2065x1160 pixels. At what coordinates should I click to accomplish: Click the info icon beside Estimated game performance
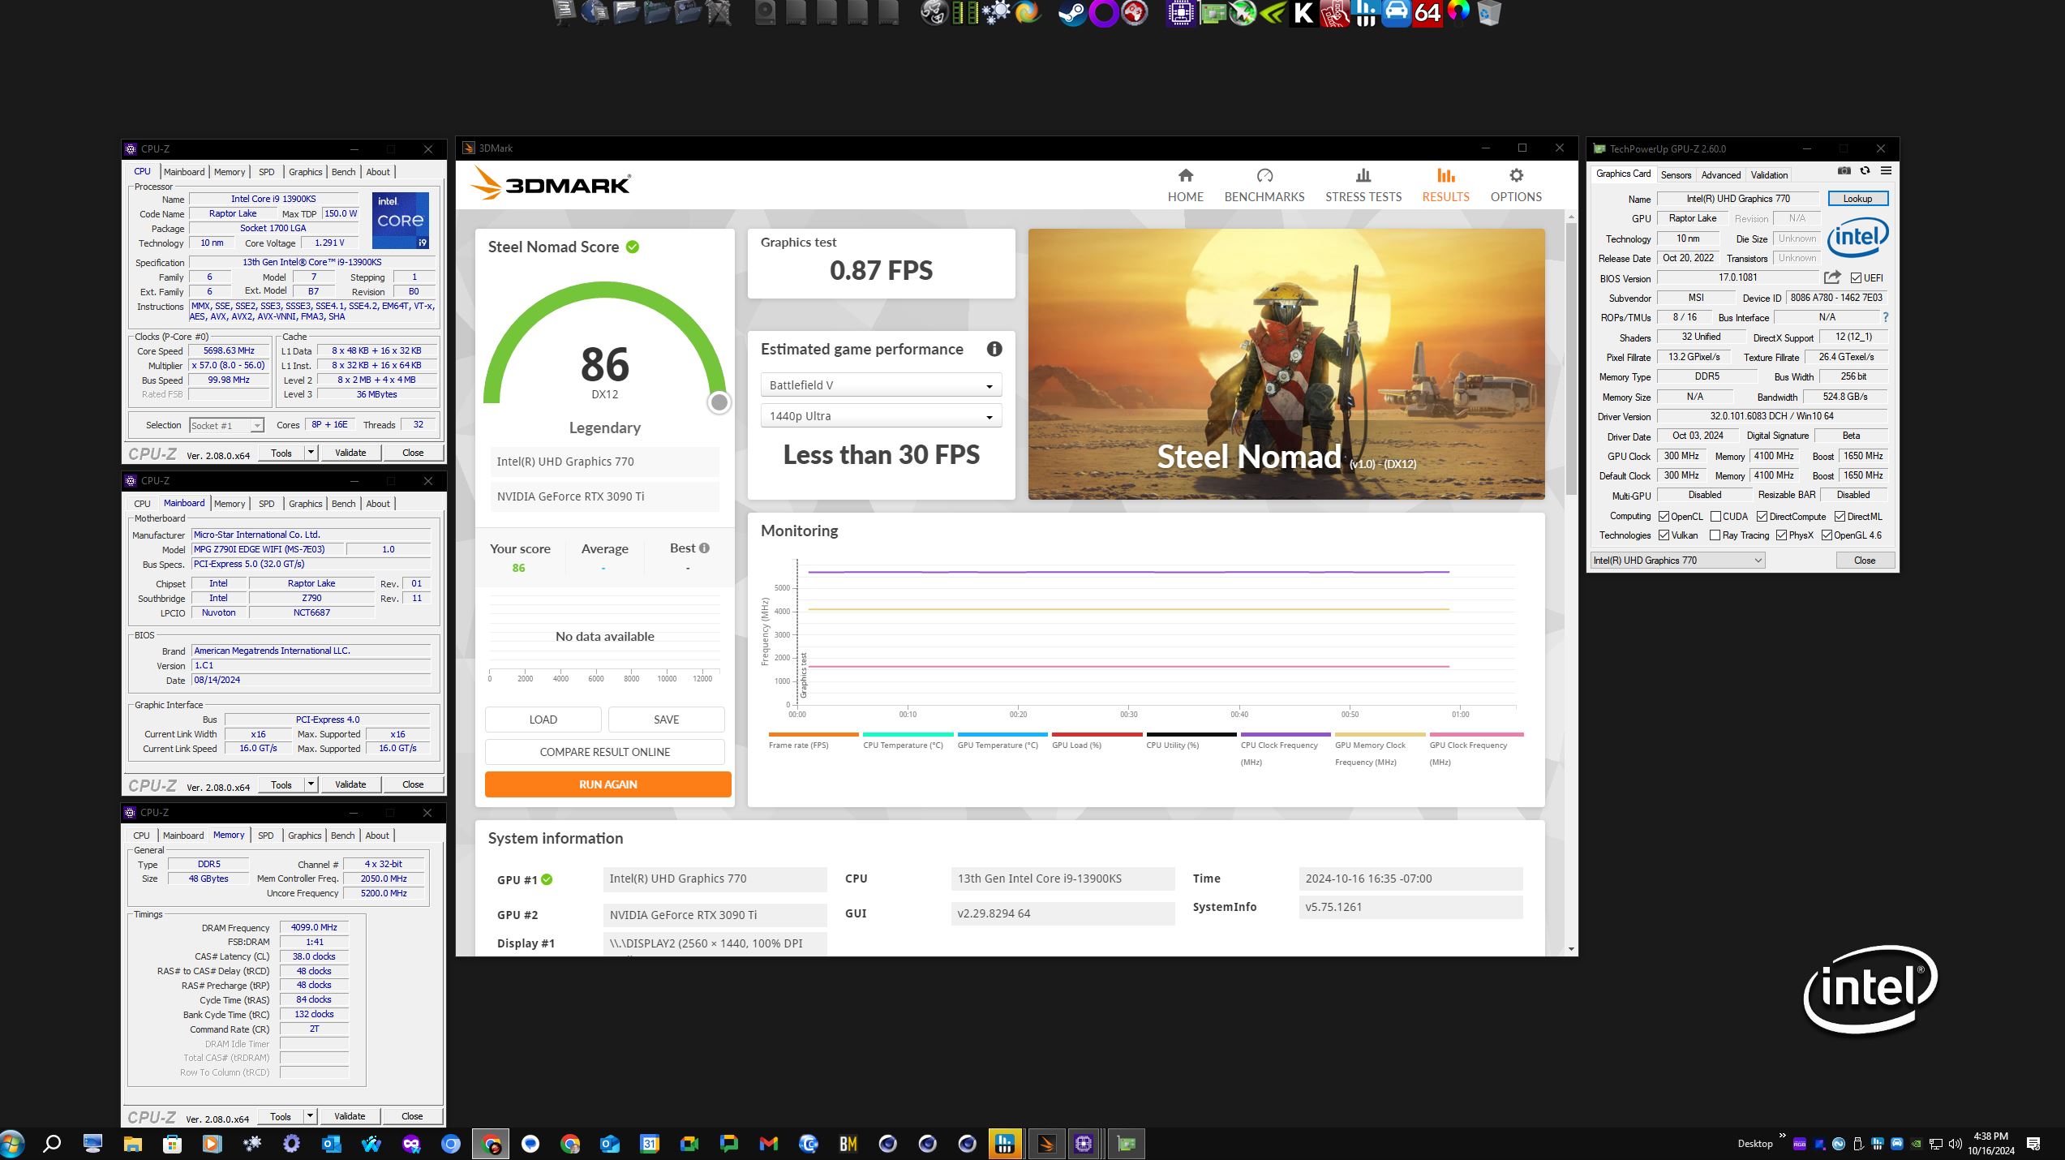[994, 349]
